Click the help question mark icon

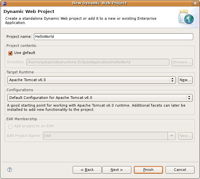tap(10, 170)
